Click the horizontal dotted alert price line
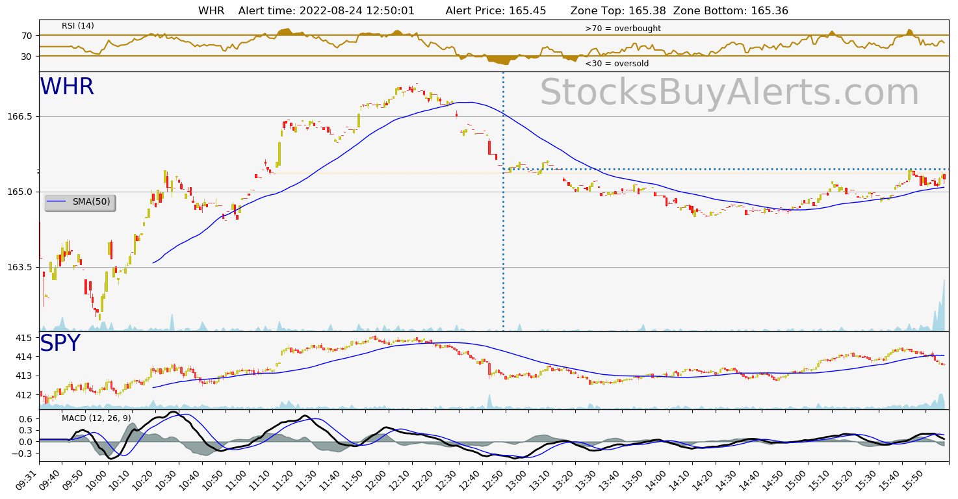Viewport: 958px width, 499px height. tap(727, 170)
